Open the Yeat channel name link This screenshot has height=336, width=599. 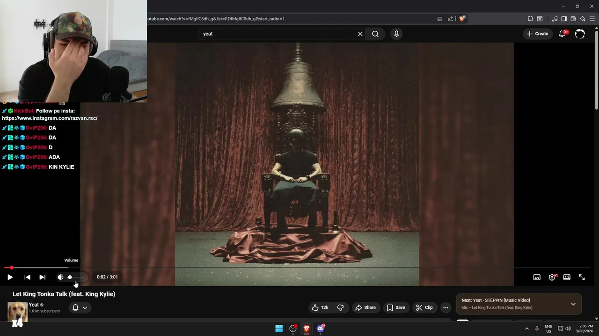[34, 305]
